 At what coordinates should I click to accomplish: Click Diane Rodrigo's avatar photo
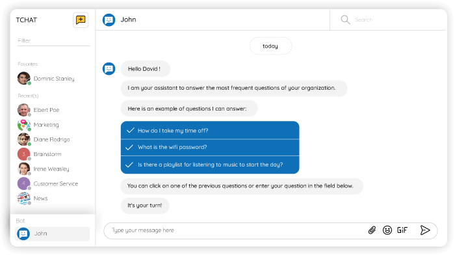click(x=24, y=139)
